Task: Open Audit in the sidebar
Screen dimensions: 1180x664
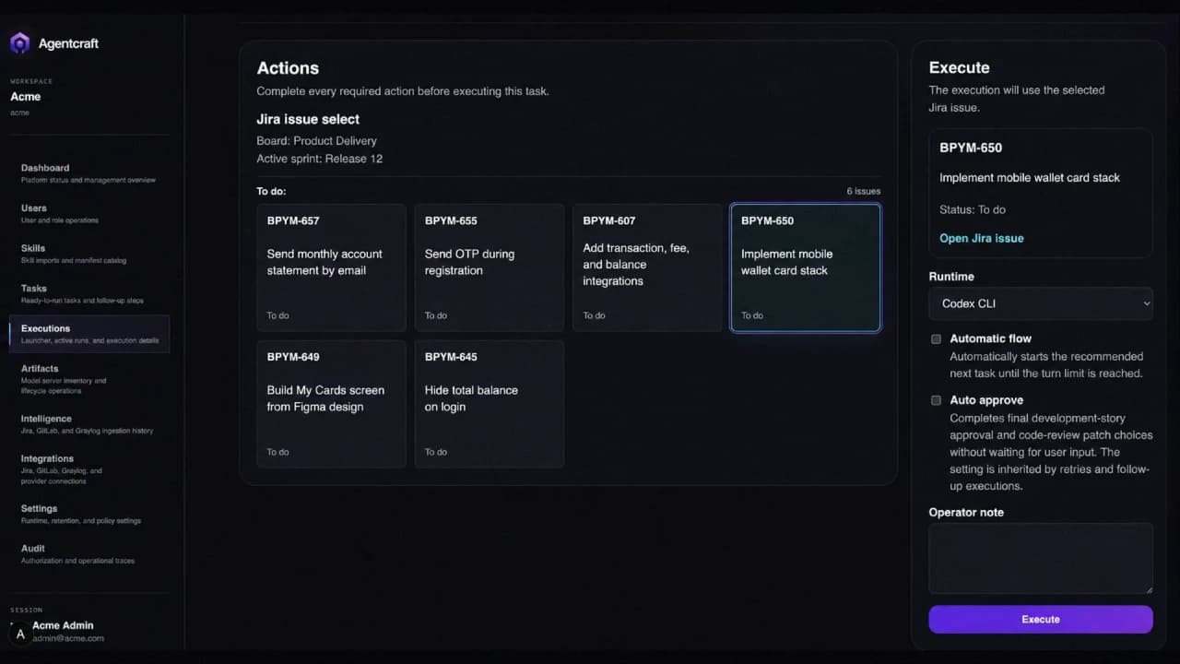Action: tap(89, 554)
